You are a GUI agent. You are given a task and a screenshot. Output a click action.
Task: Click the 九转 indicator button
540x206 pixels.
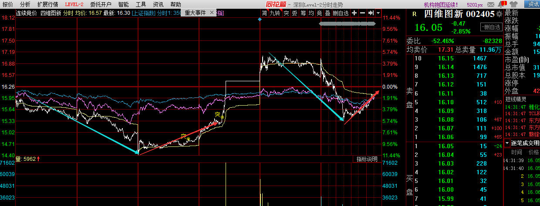tap(275, 13)
